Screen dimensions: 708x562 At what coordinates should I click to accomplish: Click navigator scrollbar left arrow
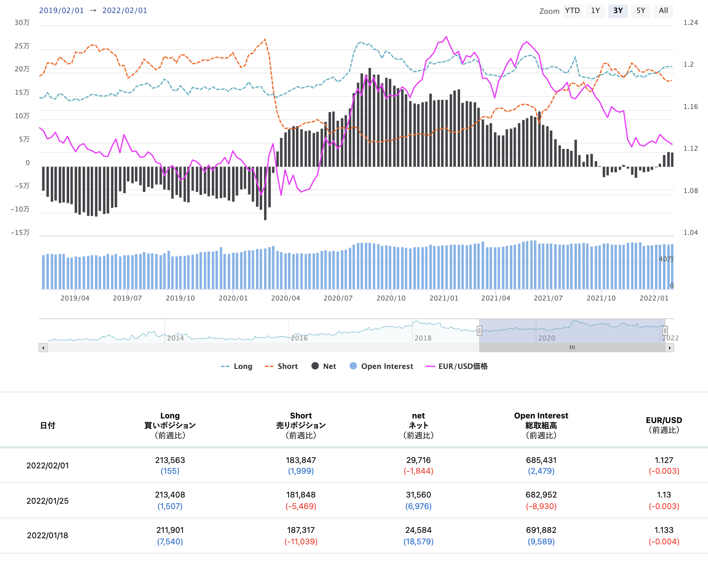click(43, 348)
